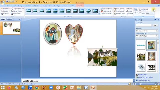
Task: Open Word from the taskbar
Action: [86, 88]
